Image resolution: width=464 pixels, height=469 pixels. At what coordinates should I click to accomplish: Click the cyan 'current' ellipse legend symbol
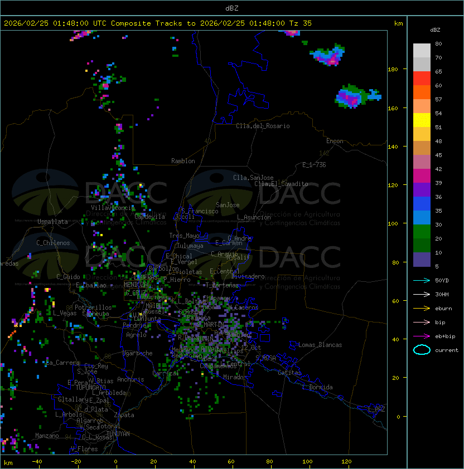(x=422, y=350)
